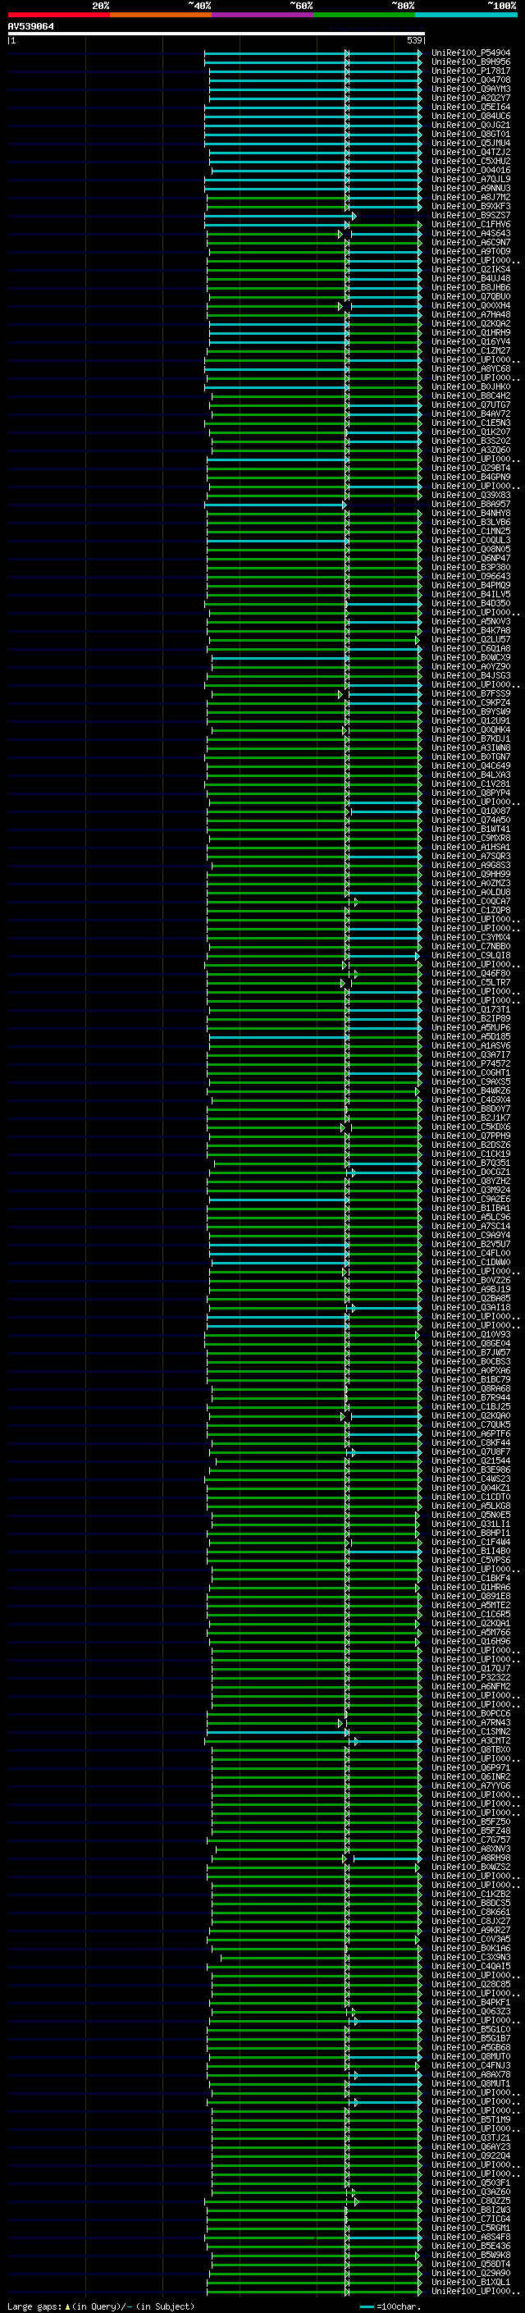
Task: Click UniRef100_Q5JMU4 label
Action: (471, 143)
